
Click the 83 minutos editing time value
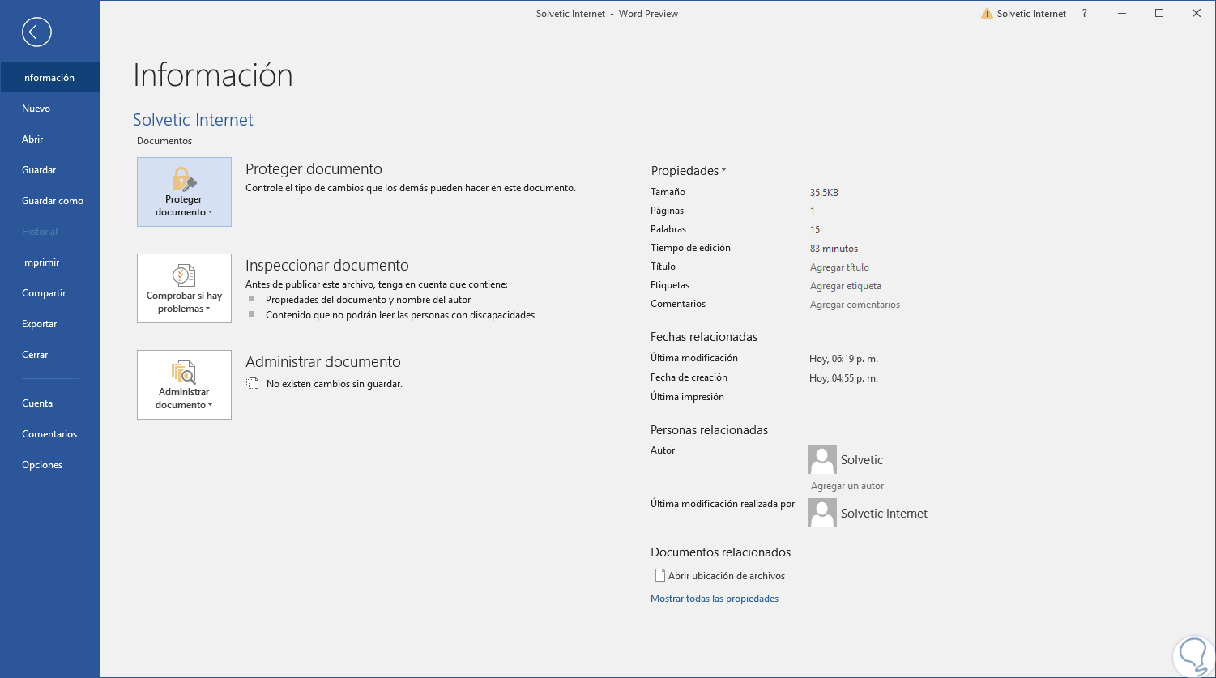point(834,249)
